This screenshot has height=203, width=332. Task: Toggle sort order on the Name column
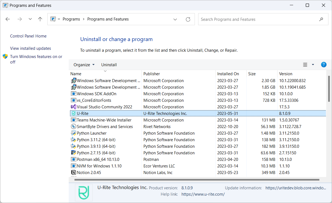[x=76, y=74]
